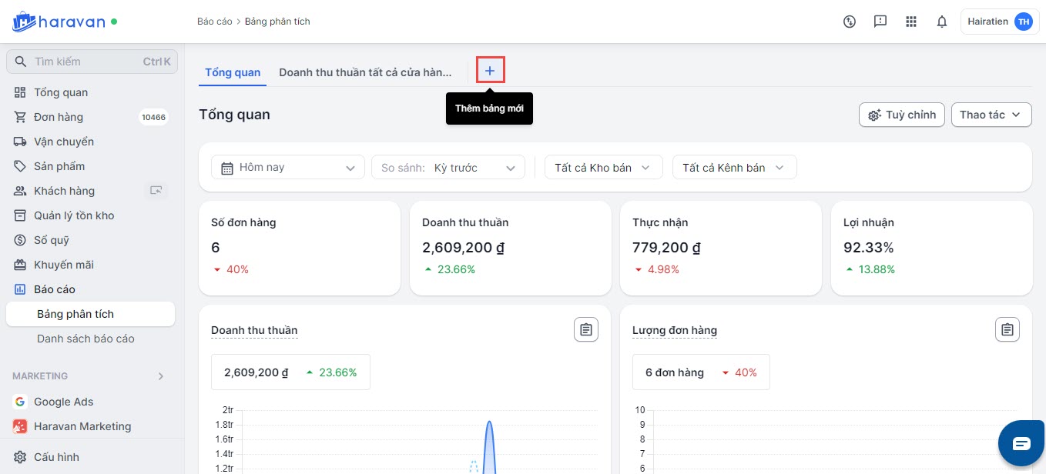Open the live chat support bubble
1046x474 pixels.
click(x=1021, y=443)
